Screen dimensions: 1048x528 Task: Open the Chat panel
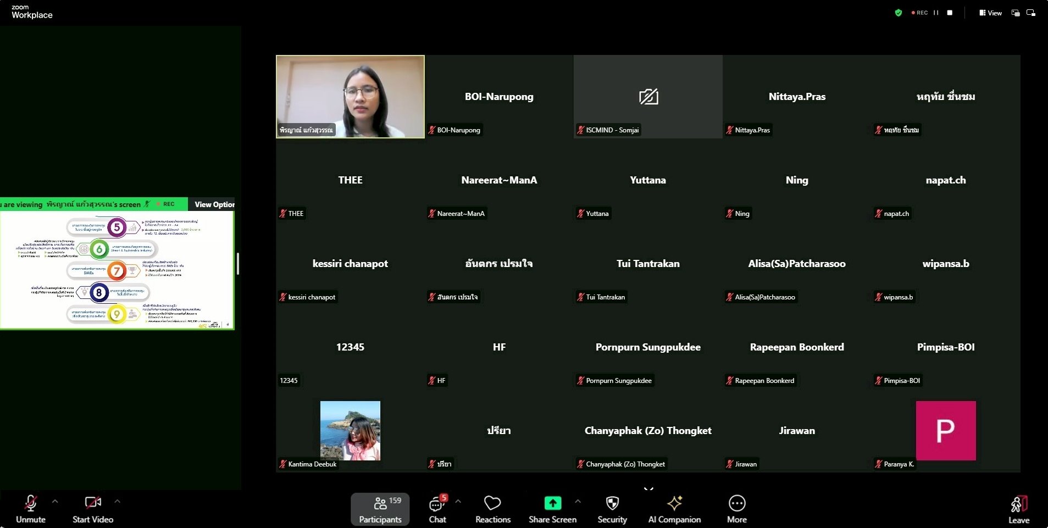click(x=437, y=509)
